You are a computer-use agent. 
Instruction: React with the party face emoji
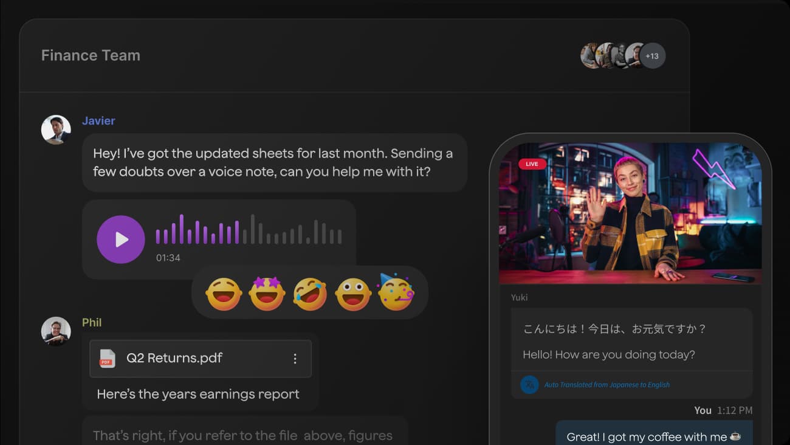396,292
